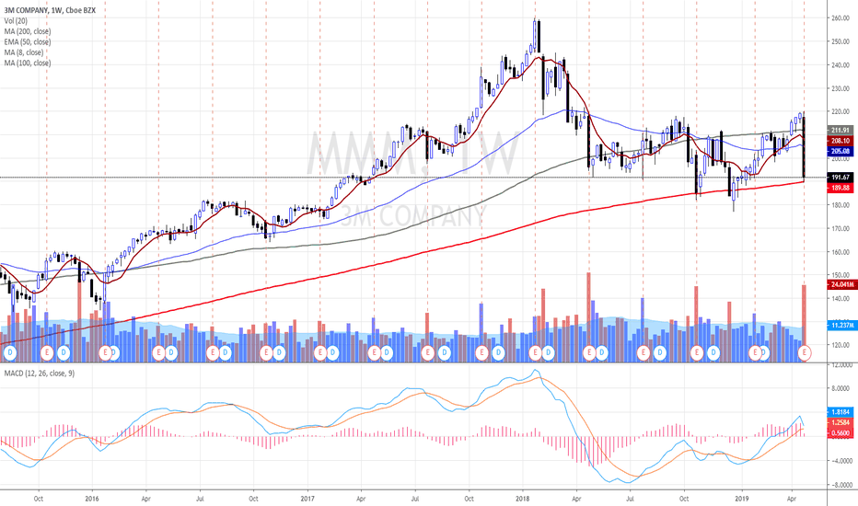Select the 'Vol (20)' indicator legend

pos(16,21)
